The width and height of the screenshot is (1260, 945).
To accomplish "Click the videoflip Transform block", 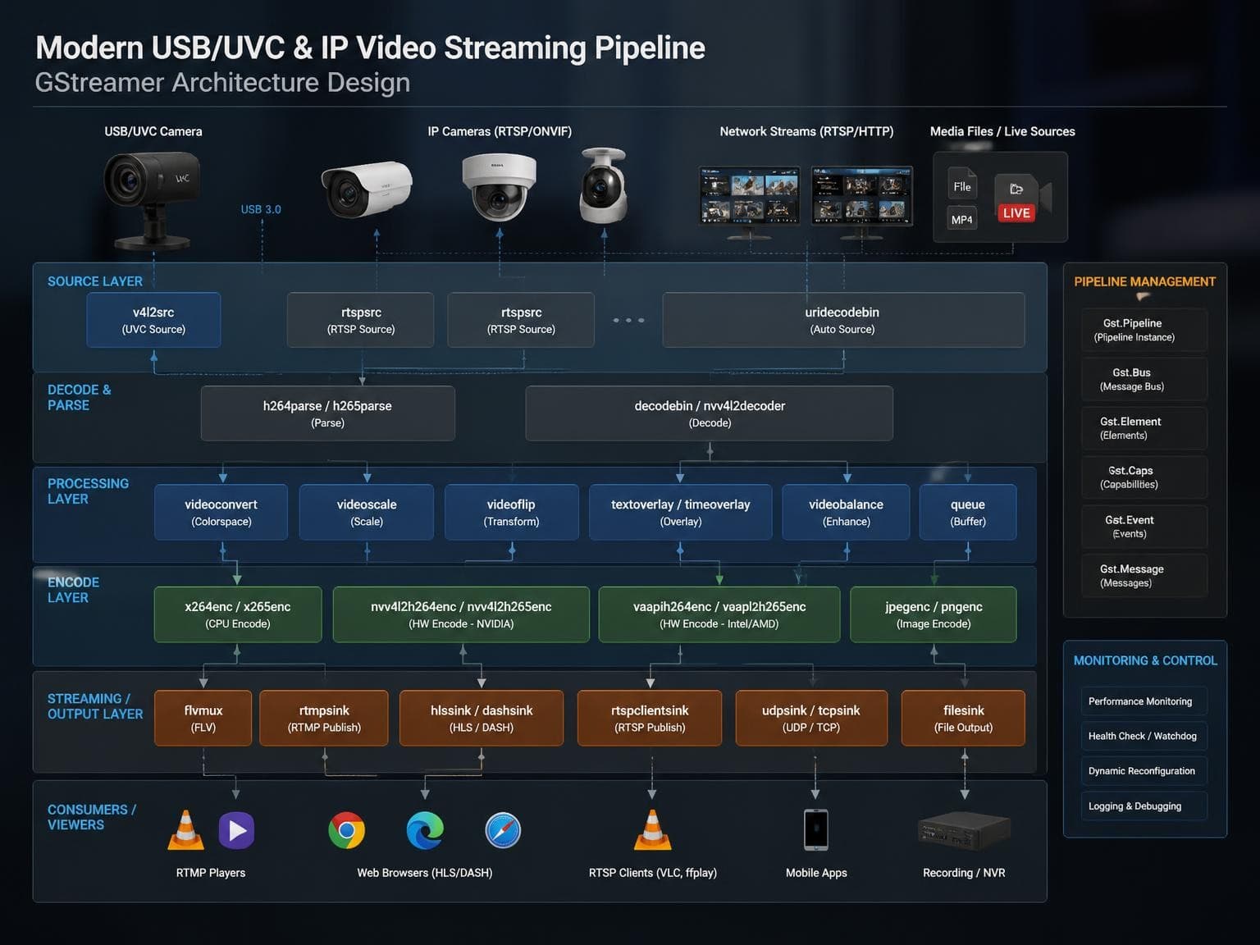I will (511, 512).
